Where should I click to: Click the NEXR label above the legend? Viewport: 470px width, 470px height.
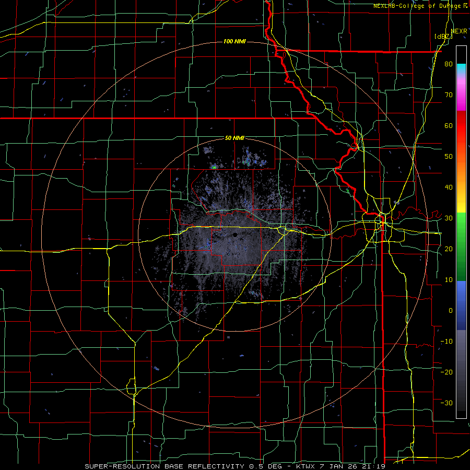point(459,31)
